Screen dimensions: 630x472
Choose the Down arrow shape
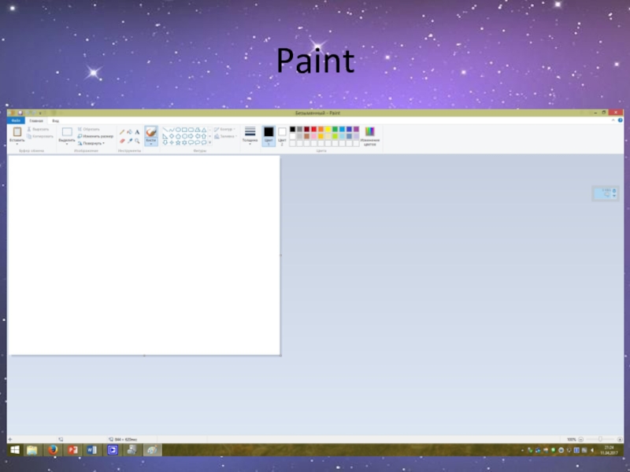(x=165, y=142)
